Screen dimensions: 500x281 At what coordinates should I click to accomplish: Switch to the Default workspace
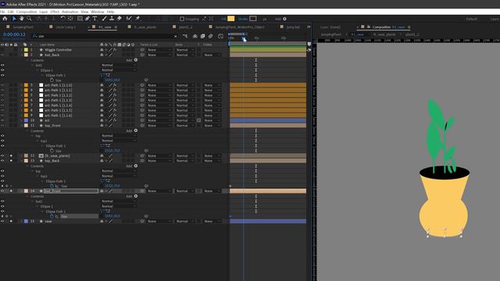[472, 19]
